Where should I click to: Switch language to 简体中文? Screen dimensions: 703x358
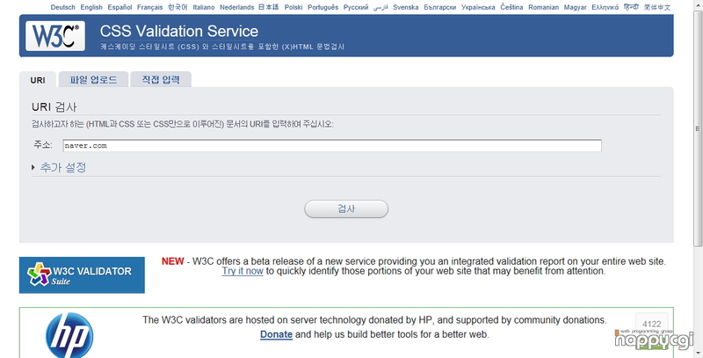coord(657,7)
